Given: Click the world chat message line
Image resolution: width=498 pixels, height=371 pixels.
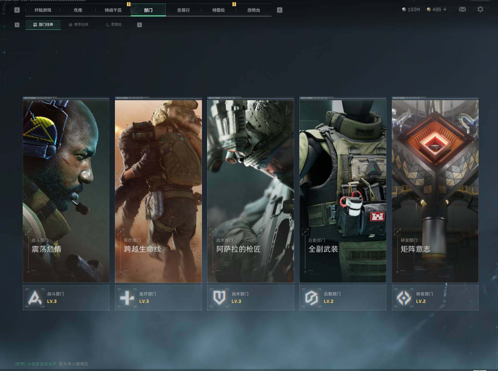Looking at the screenshot, I should coord(51,364).
